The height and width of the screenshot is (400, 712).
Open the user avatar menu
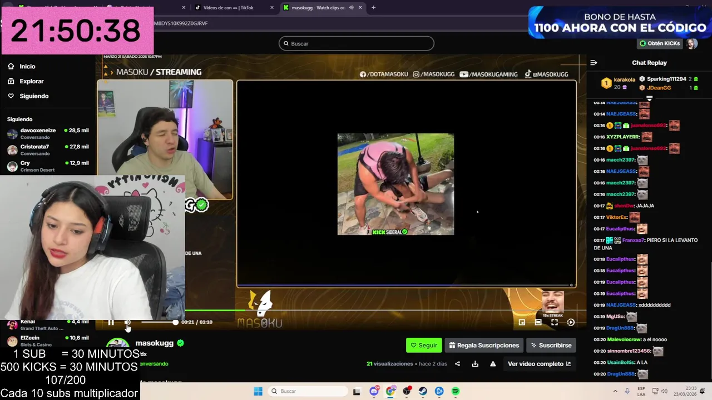(691, 43)
